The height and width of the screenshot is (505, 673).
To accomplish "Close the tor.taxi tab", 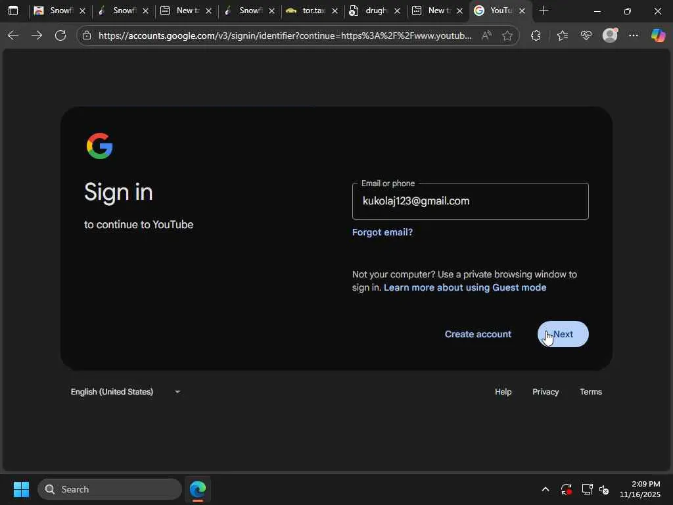I will [x=335, y=11].
